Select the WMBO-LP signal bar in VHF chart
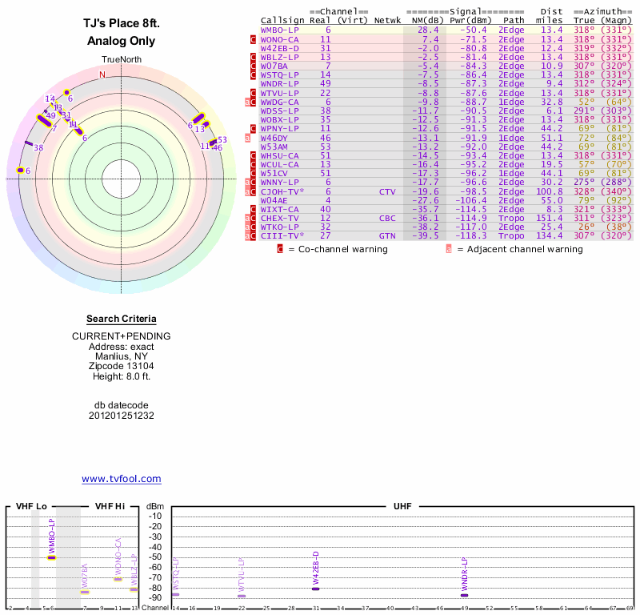Screen dimensions: 640x615 51,557
